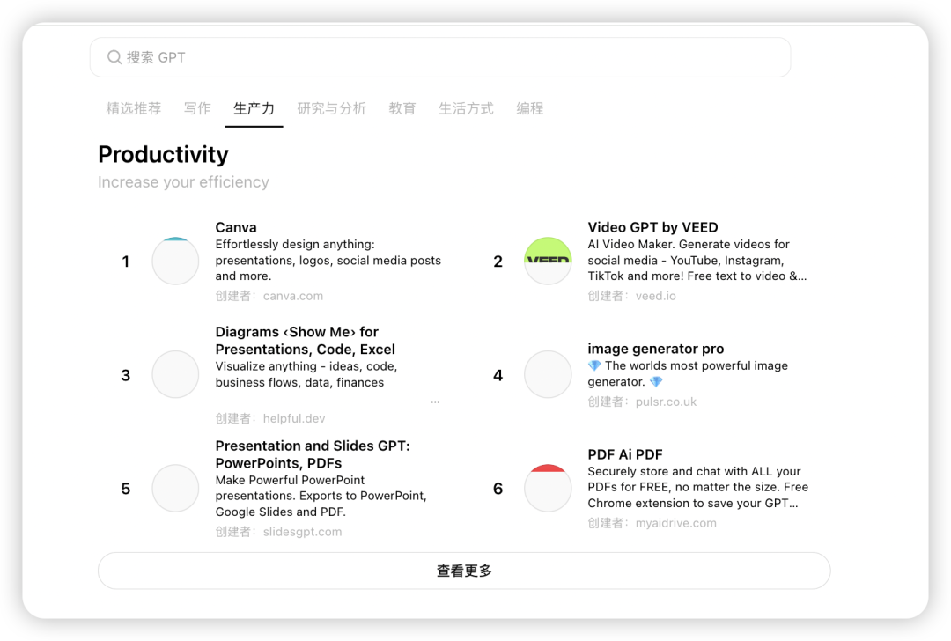Select the 生产力 tab
Screen dimensions: 951x641
point(254,108)
